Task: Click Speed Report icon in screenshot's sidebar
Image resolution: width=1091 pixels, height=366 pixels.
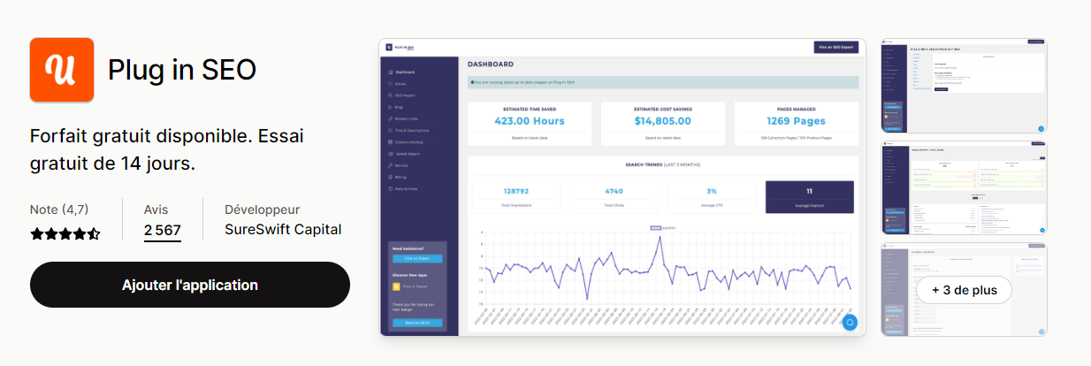Action: (x=390, y=154)
